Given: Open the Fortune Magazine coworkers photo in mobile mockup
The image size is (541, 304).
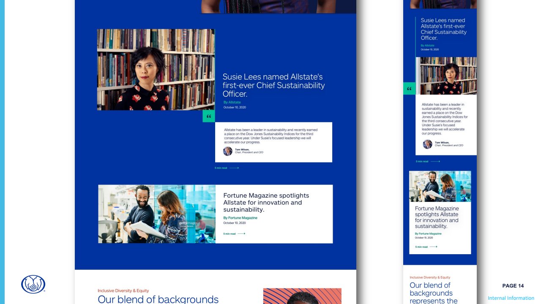Looking at the screenshot, I should [x=440, y=187].
